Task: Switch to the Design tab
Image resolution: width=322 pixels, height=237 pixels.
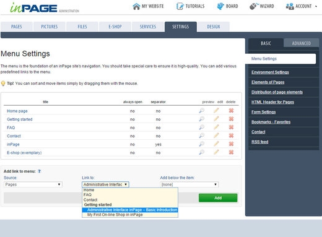Action: click(x=214, y=27)
